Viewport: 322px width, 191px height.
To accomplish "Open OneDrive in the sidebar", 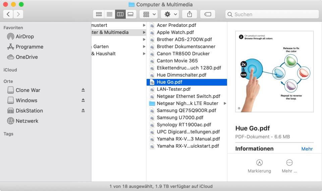I will click(x=22, y=57).
